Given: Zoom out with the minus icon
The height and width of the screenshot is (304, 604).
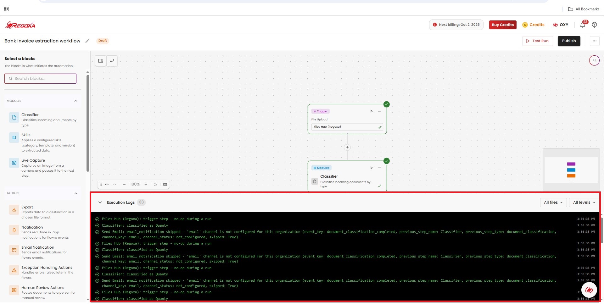Looking at the screenshot, I should (124, 185).
